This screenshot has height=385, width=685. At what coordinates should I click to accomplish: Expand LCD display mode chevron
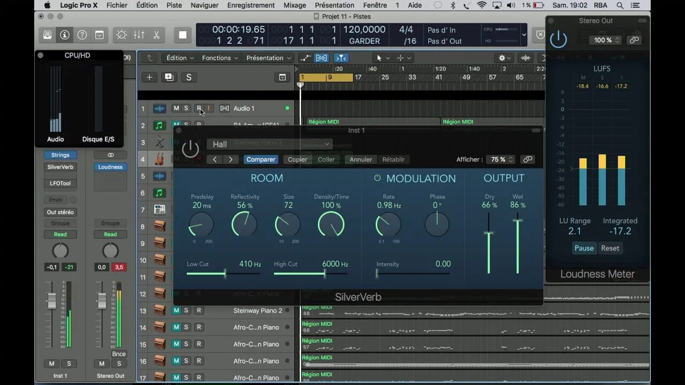point(524,35)
